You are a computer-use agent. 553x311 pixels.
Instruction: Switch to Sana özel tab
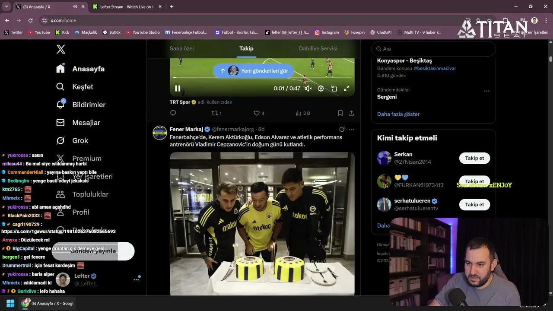[181, 48]
